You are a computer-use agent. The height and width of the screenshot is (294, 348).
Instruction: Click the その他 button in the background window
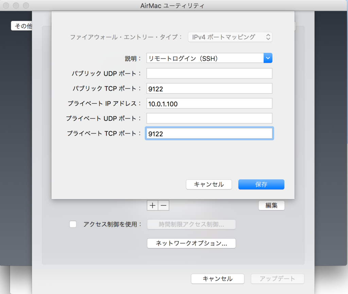[x=22, y=26]
